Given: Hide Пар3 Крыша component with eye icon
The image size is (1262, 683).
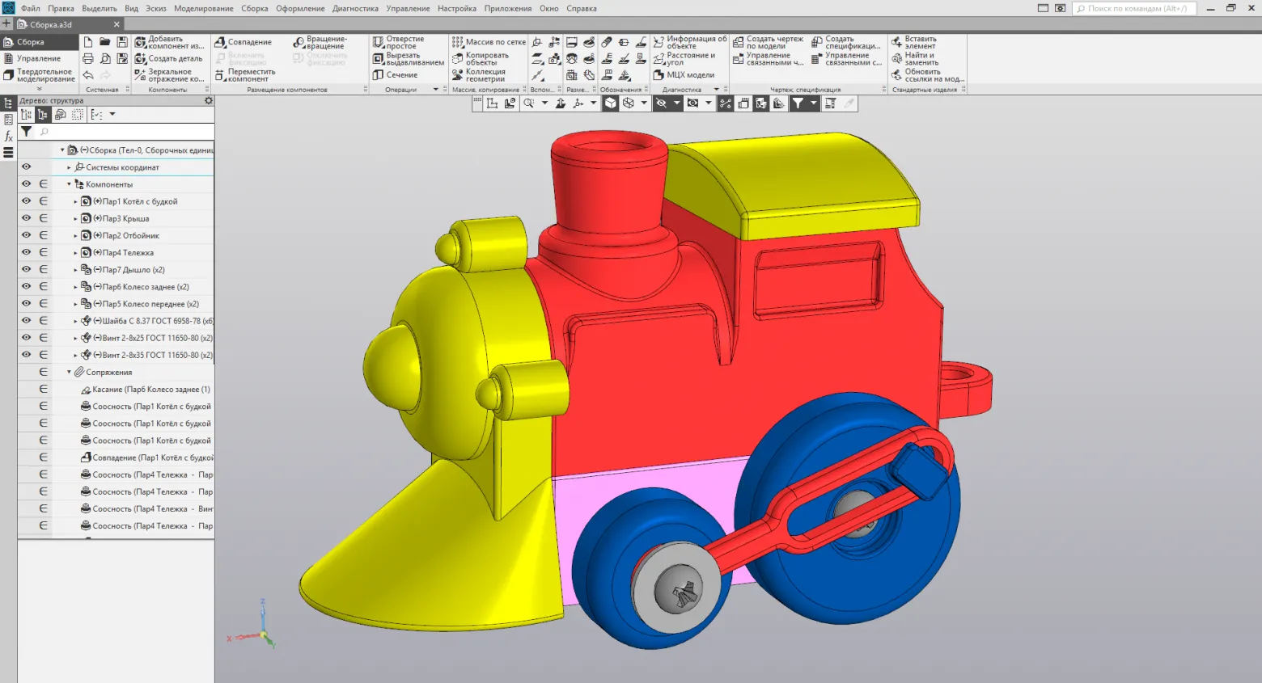Looking at the screenshot, I should click(26, 218).
